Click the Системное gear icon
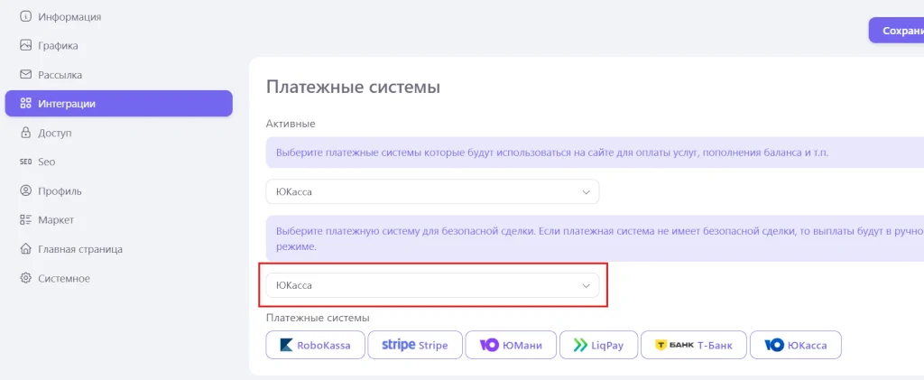Image resolution: width=924 pixels, height=380 pixels. 26,278
